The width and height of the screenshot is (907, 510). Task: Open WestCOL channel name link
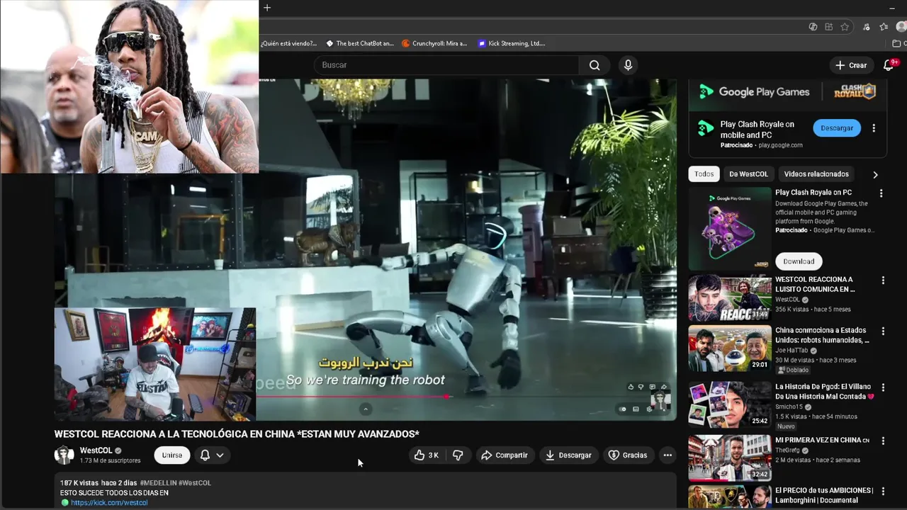point(96,450)
